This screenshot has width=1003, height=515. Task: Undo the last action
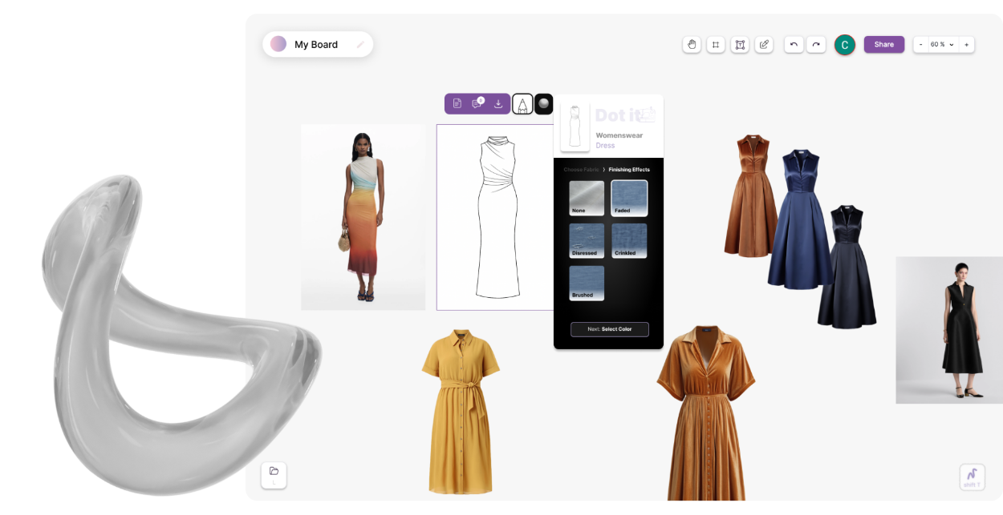click(x=794, y=45)
